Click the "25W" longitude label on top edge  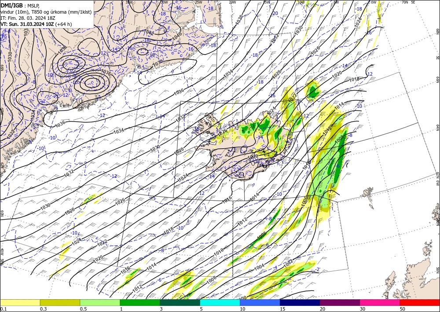[x=198, y=2]
